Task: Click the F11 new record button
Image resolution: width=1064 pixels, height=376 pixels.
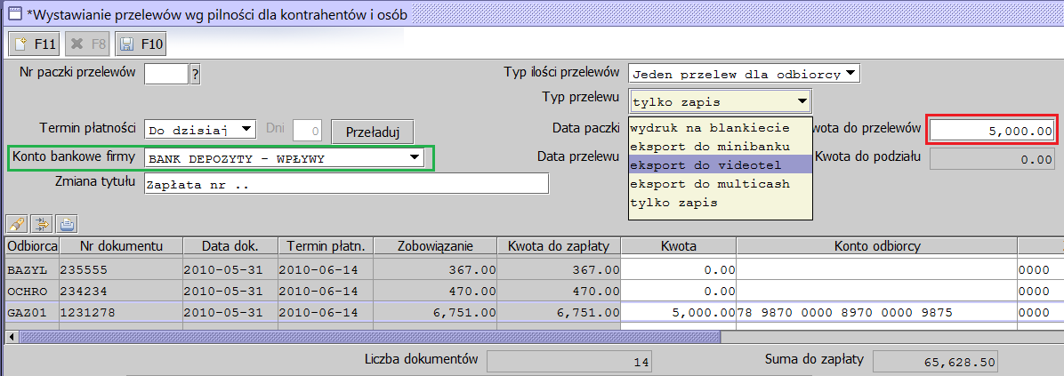Action: pyautogui.click(x=34, y=44)
